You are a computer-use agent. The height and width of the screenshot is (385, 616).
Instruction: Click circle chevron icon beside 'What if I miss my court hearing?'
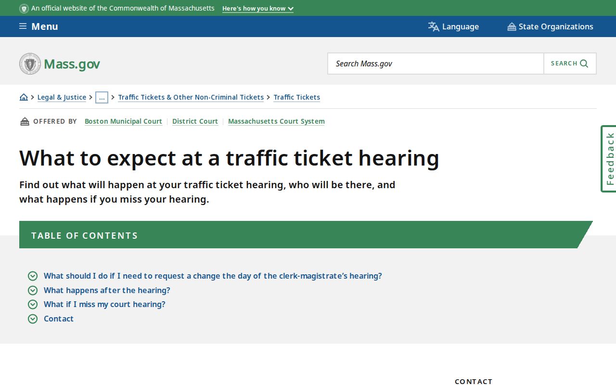pyautogui.click(x=33, y=304)
